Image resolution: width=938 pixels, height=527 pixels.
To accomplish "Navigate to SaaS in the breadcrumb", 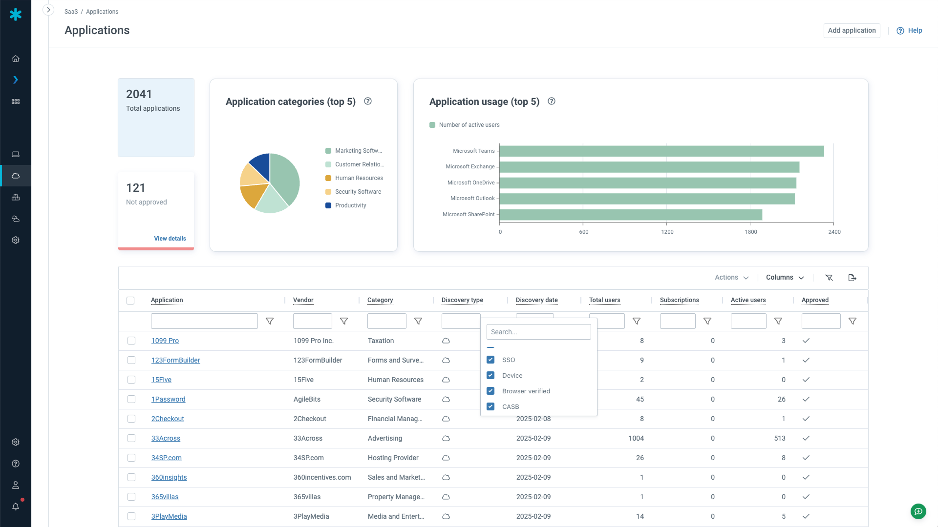I will pyautogui.click(x=71, y=11).
